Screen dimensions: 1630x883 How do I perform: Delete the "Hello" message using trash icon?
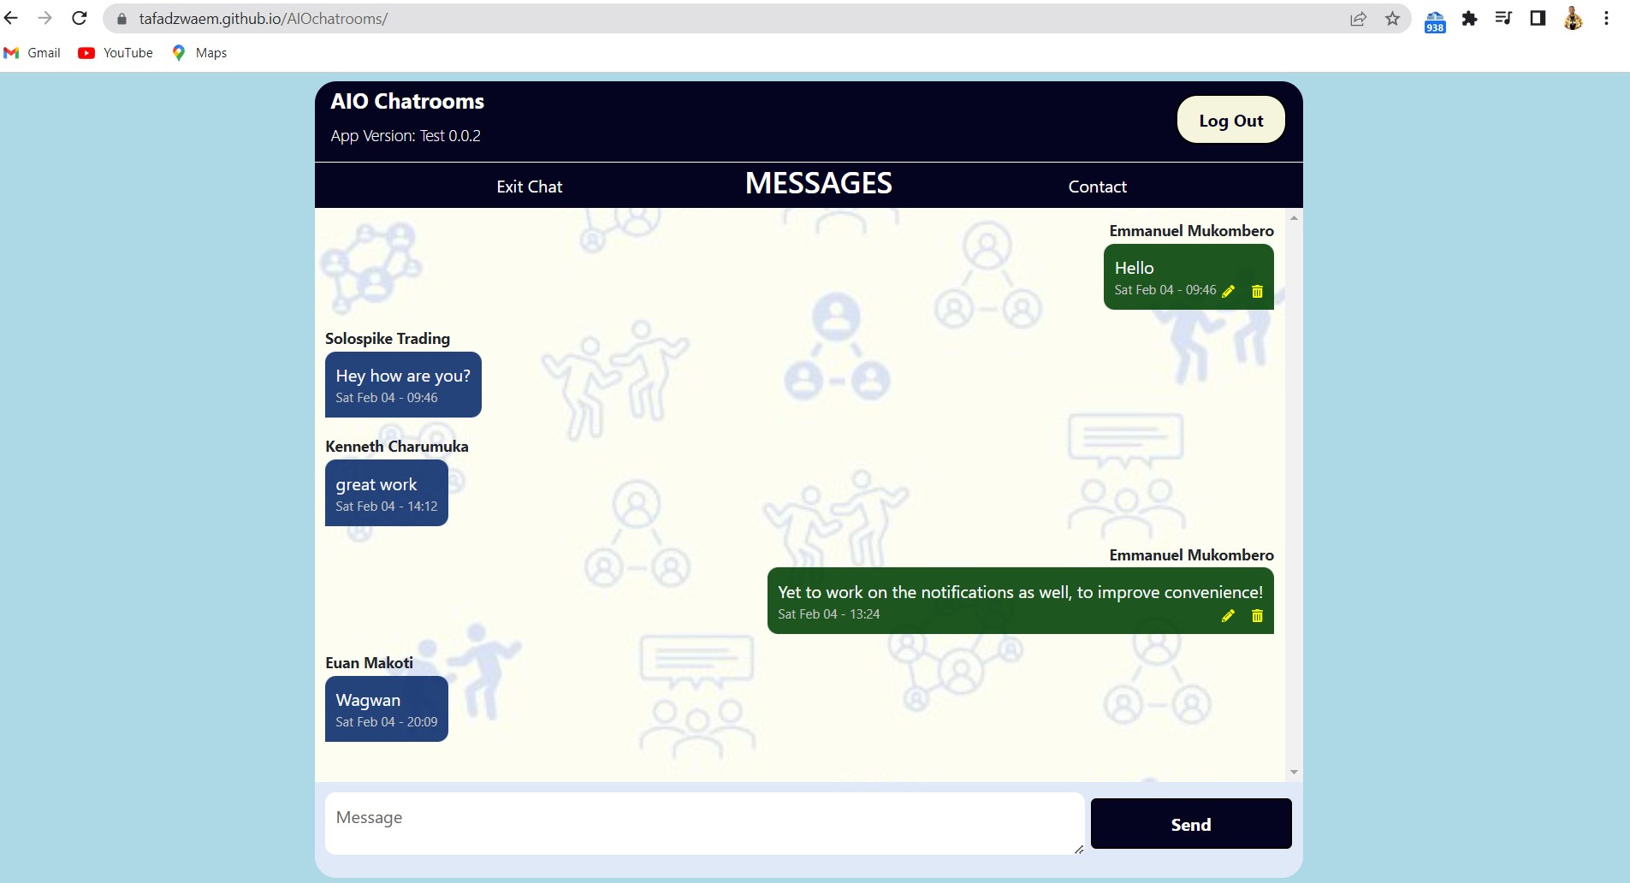click(x=1257, y=291)
